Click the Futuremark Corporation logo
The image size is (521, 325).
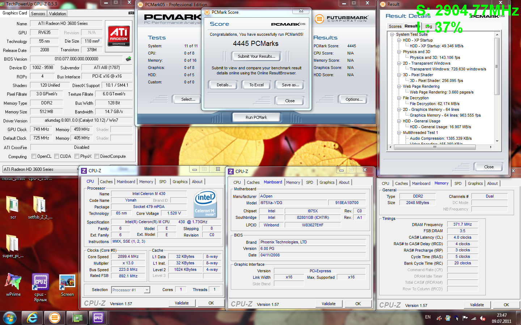pos(342,19)
